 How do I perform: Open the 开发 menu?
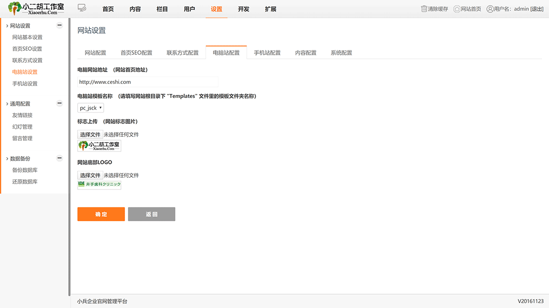point(243,8)
